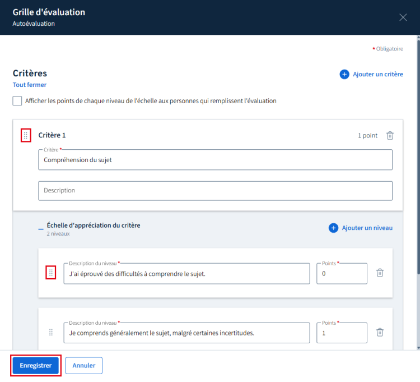This screenshot has height=382, width=420.
Task: Click the Ajouter un niveau link
Action: tap(367, 228)
